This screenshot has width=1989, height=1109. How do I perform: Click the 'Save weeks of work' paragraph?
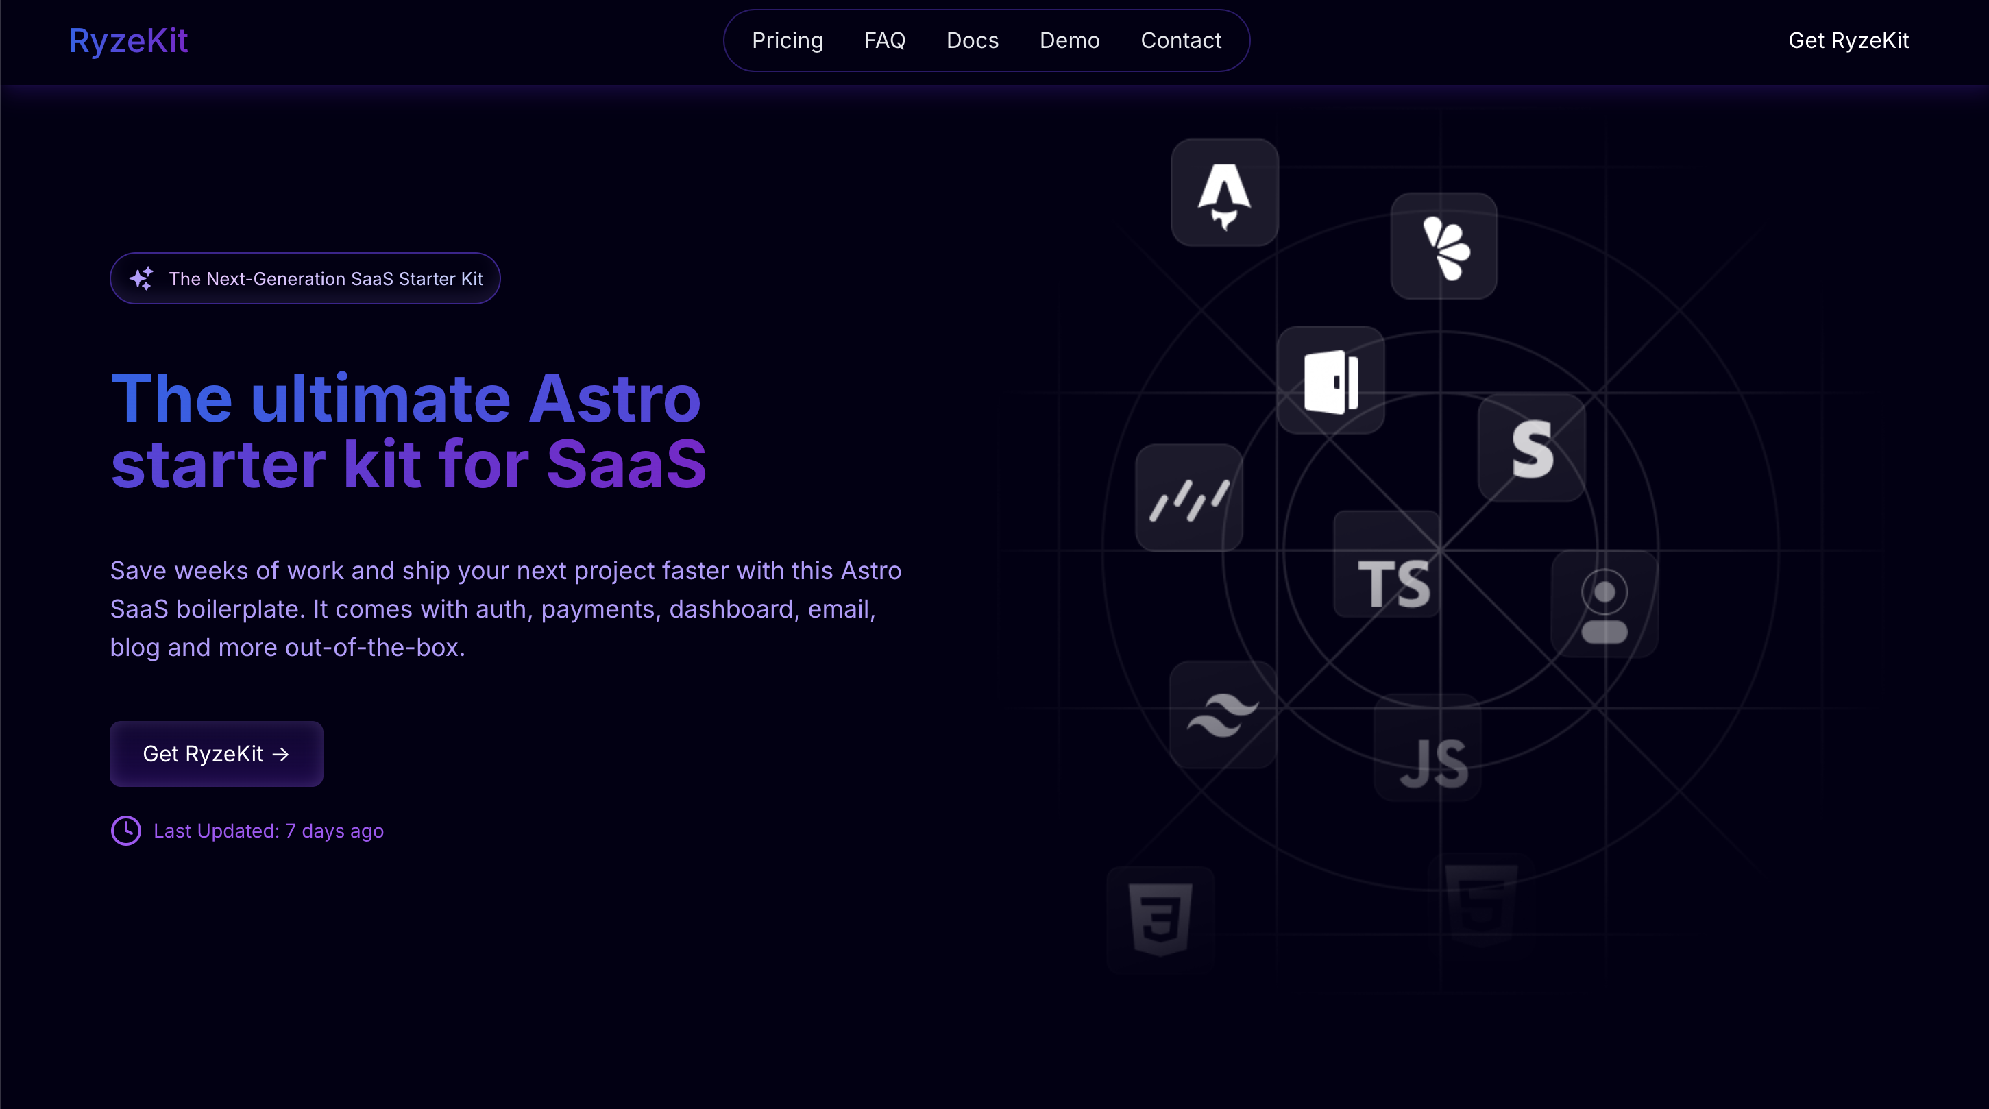pos(506,609)
